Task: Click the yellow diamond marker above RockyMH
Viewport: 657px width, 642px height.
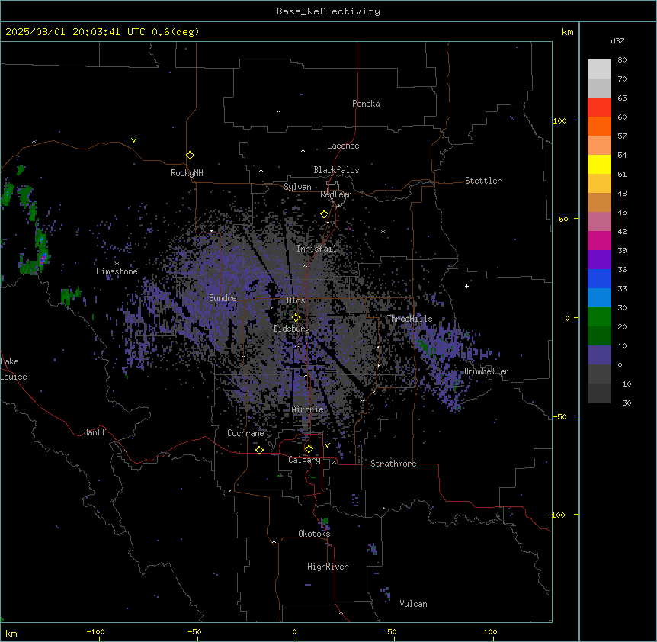Action: point(190,156)
